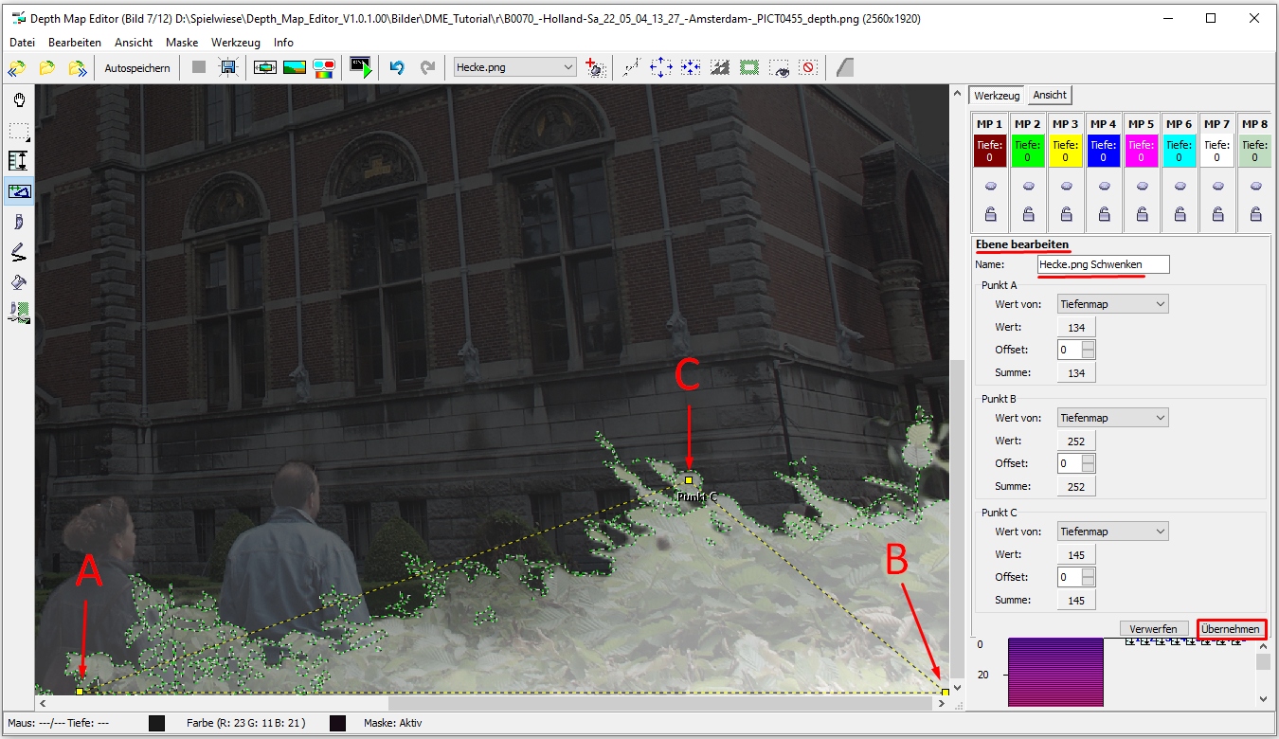
Task: Toggle the lock under MP 4
Action: click(1104, 213)
